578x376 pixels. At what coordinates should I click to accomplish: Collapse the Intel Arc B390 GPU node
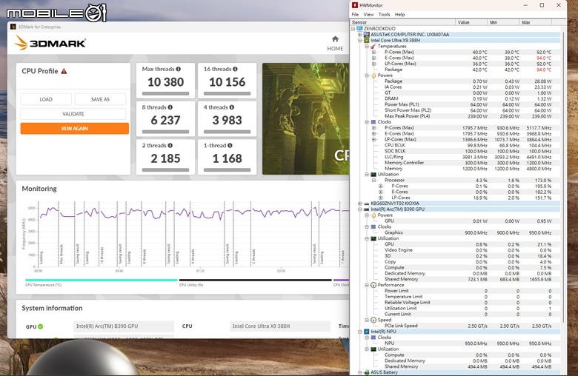click(360, 209)
